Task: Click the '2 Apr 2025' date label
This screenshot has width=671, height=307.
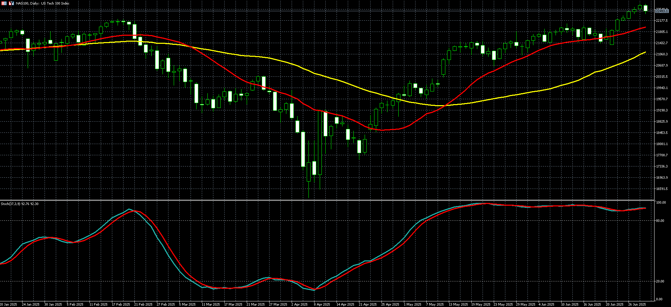Action: click(299, 305)
